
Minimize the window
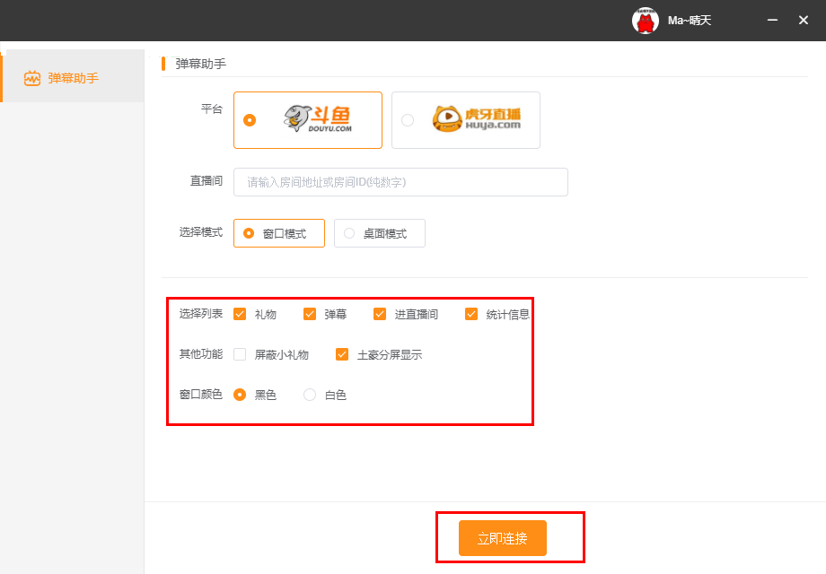pos(772,20)
